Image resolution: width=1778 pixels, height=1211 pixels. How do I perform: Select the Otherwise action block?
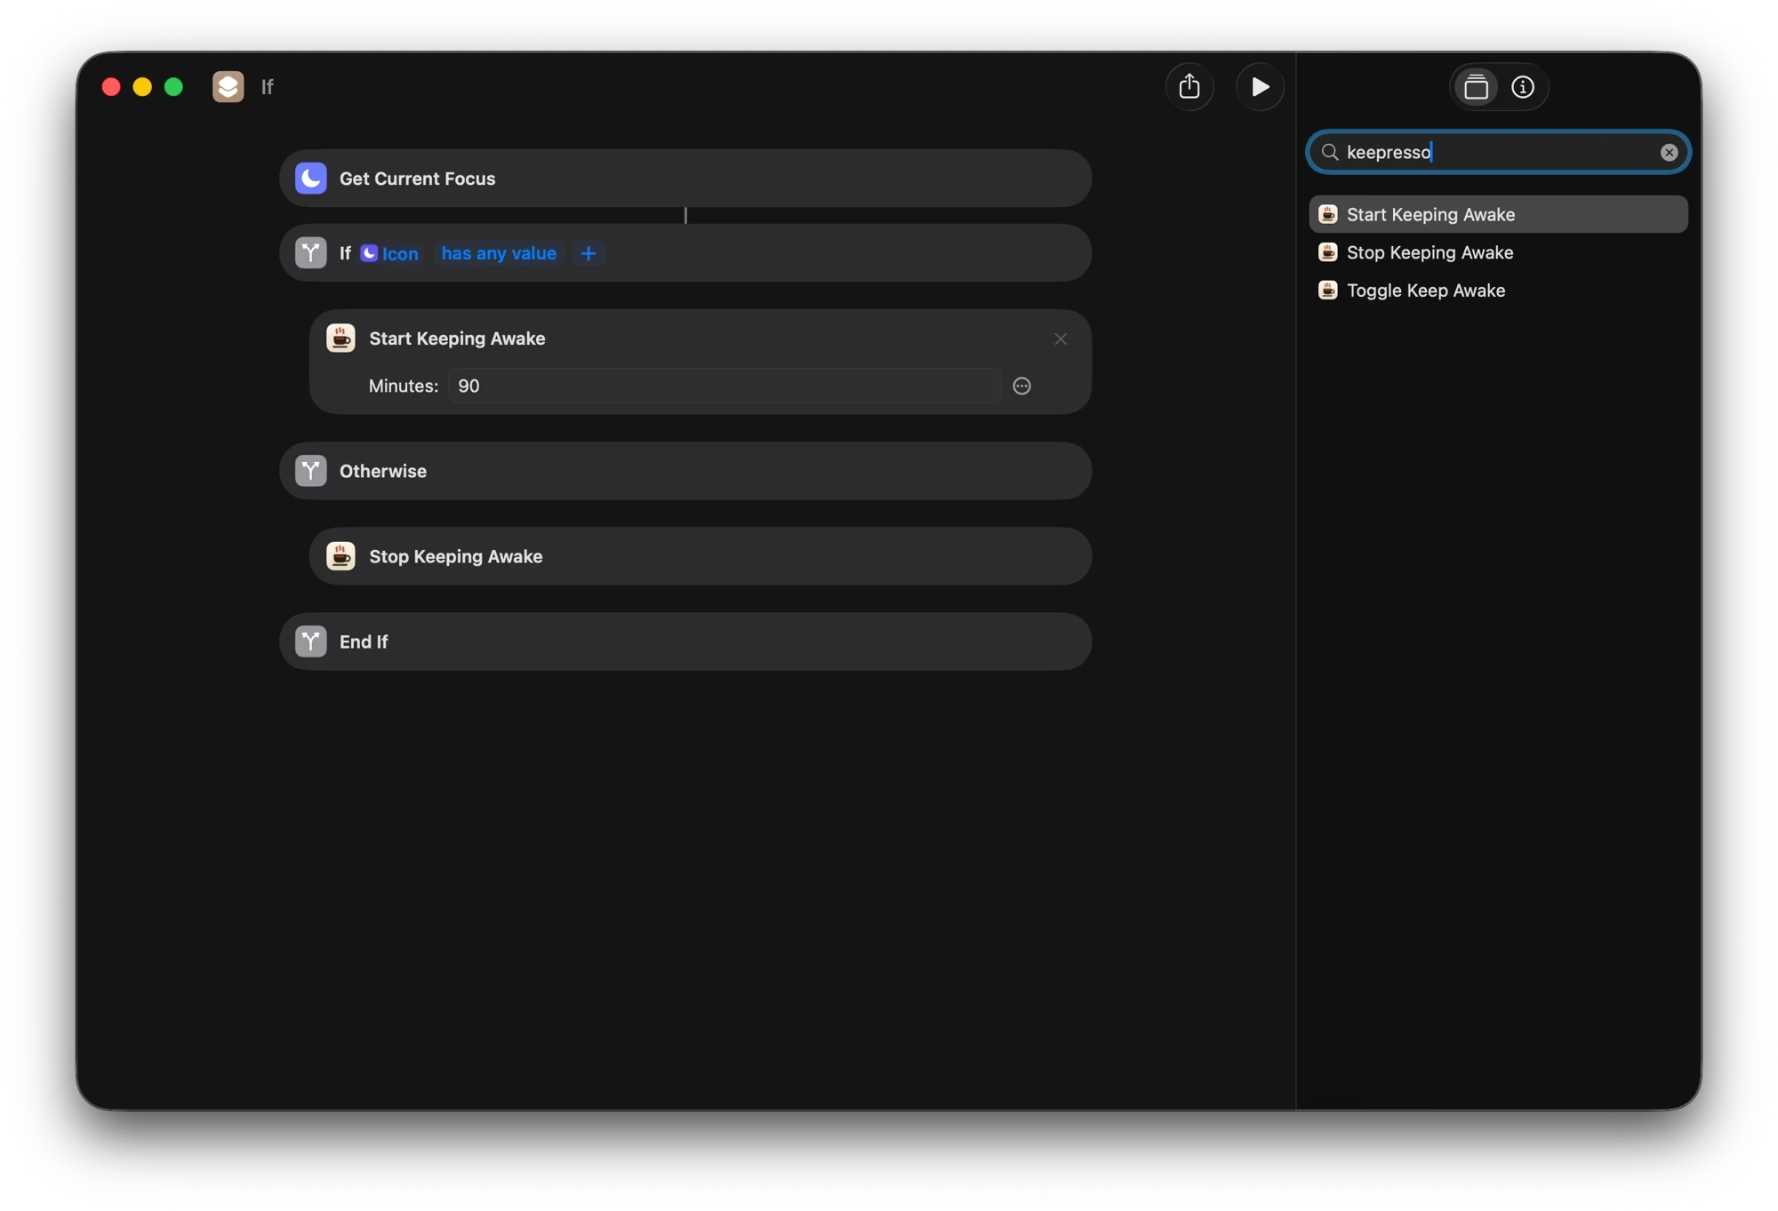tap(685, 471)
